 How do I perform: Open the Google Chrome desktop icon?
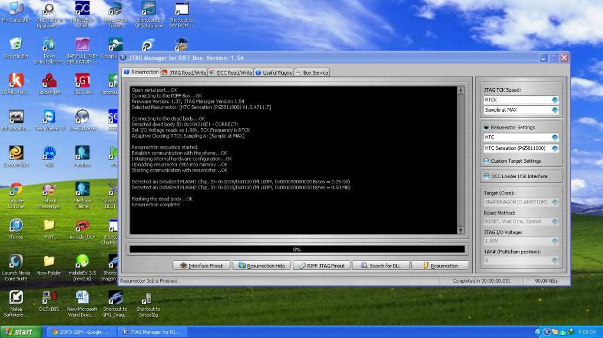[x=16, y=195]
